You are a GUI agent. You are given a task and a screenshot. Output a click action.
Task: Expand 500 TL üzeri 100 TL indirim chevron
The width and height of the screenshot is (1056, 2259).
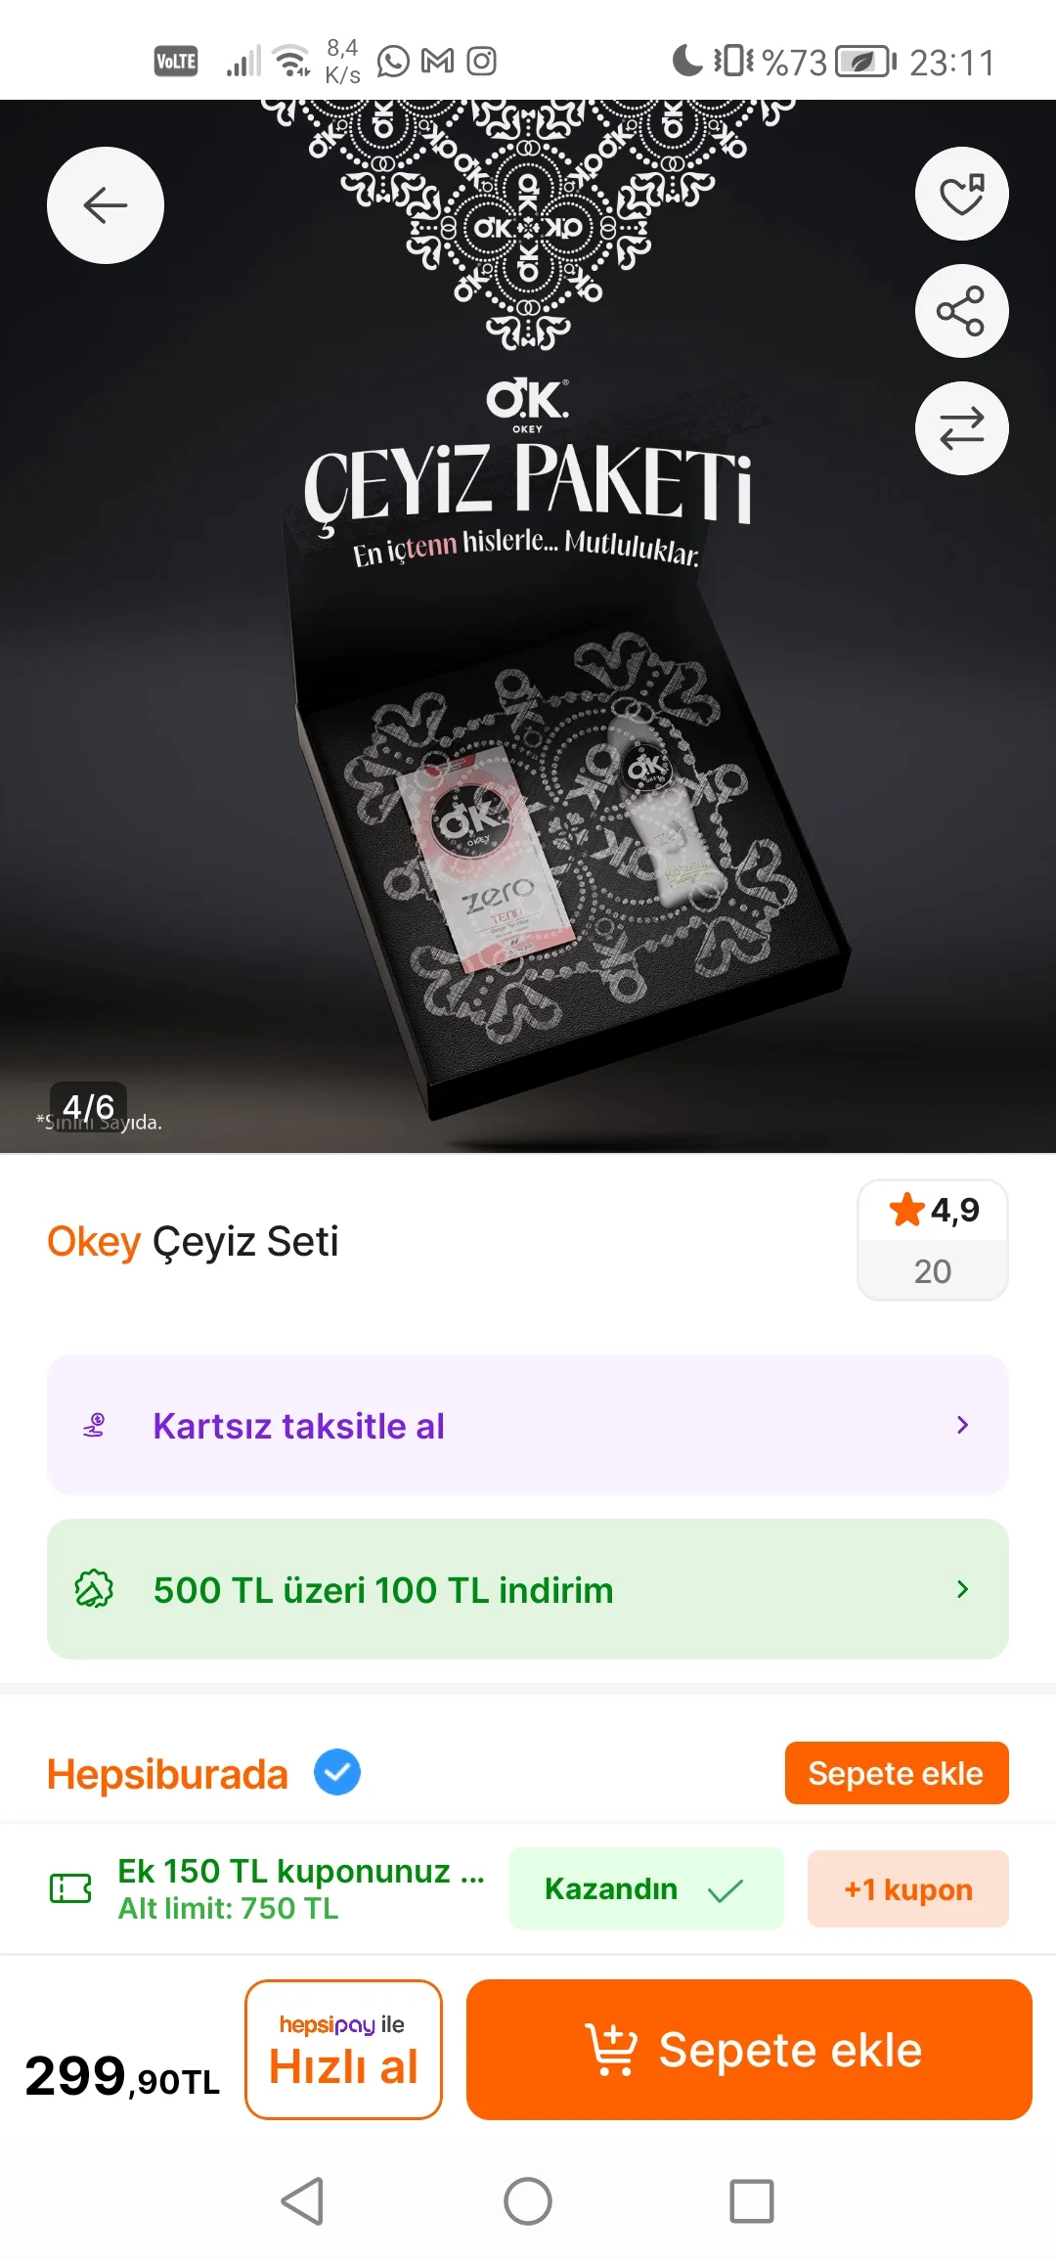point(962,1589)
